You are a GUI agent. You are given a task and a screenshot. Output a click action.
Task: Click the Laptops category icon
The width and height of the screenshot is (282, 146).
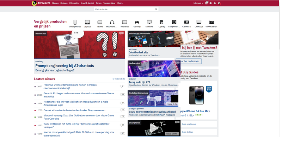coord(87,22)
